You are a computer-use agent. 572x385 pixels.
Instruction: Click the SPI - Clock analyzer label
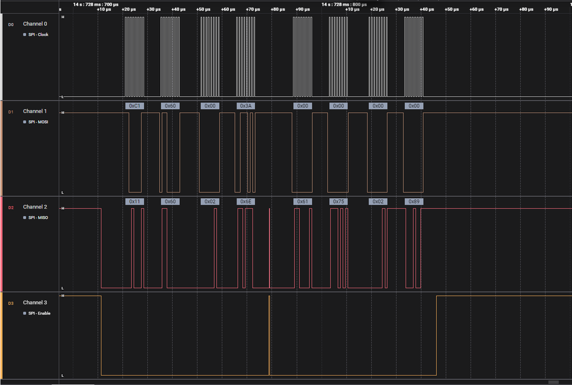(38, 34)
